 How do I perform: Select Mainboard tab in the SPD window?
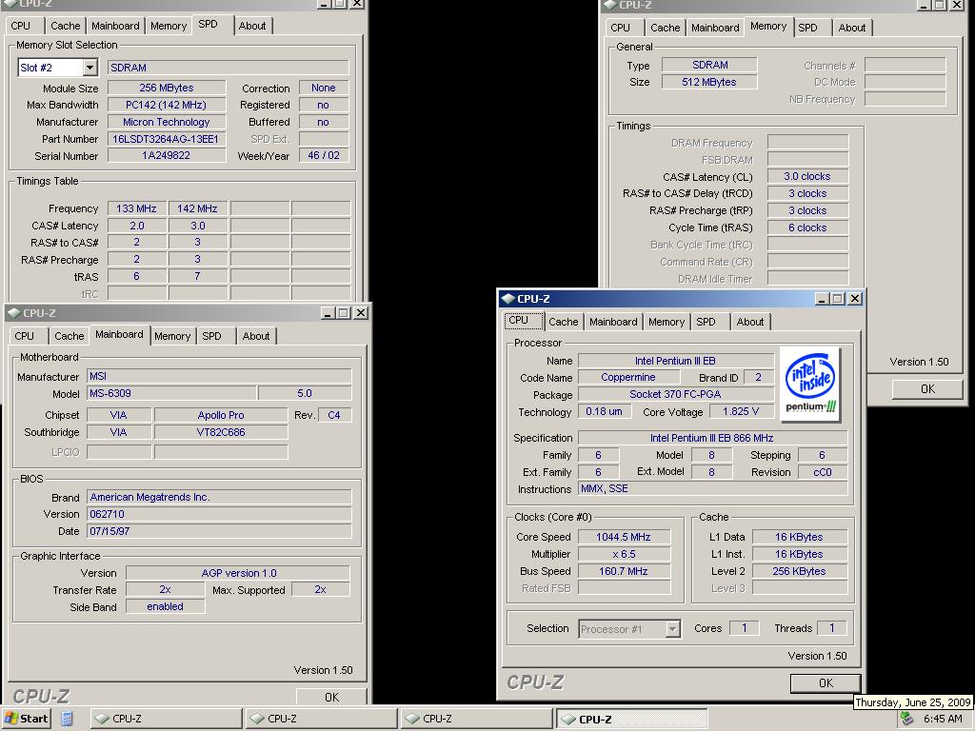click(115, 26)
